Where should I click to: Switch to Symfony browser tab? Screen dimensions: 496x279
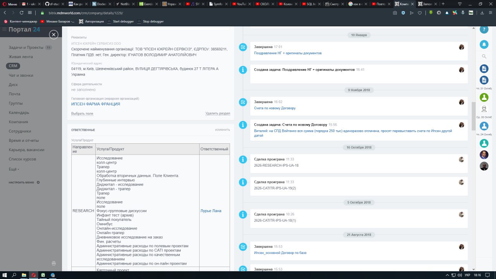[x=219, y=4]
